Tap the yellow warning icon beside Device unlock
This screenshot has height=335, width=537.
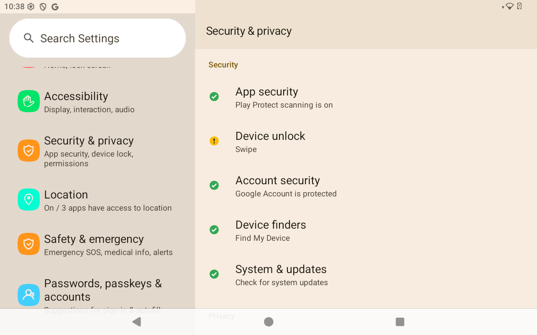[x=214, y=141]
